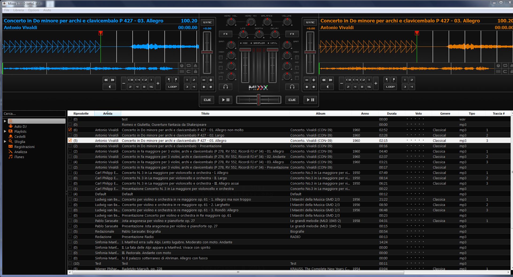
Task: Open the Aiuto menu
Action: point(47,10)
